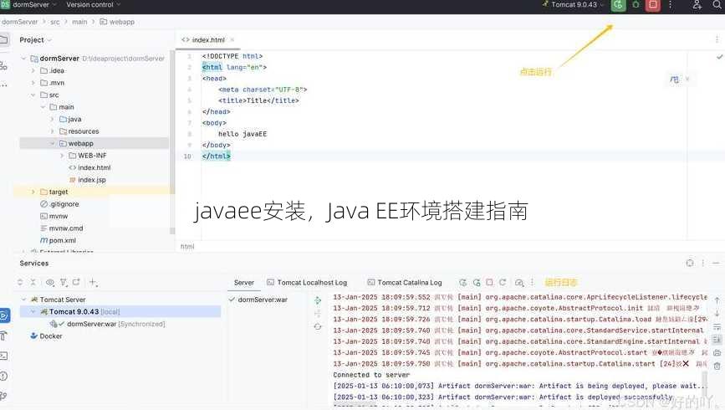This screenshot has height=410, width=725.
Task: Open the profiler icon in the Services log toolbar
Action: (x=518, y=282)
